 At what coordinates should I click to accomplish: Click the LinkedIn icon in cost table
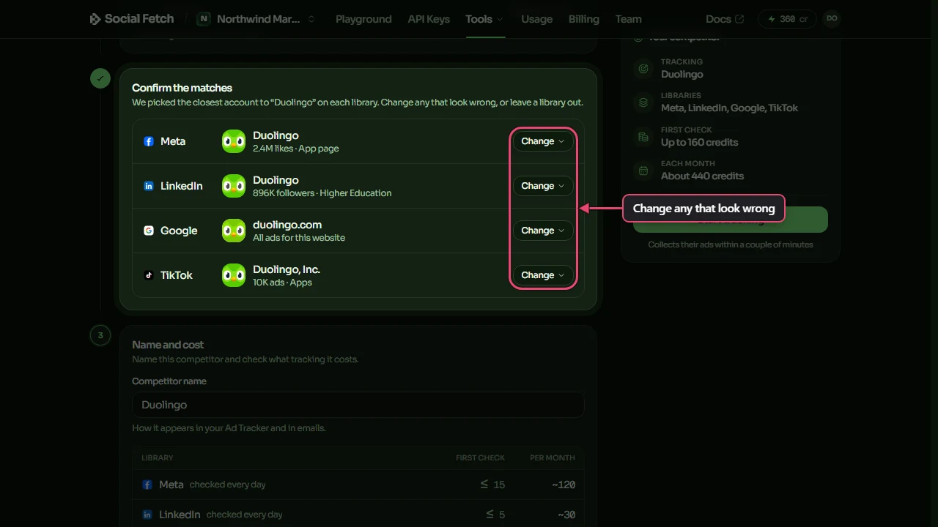147,515
